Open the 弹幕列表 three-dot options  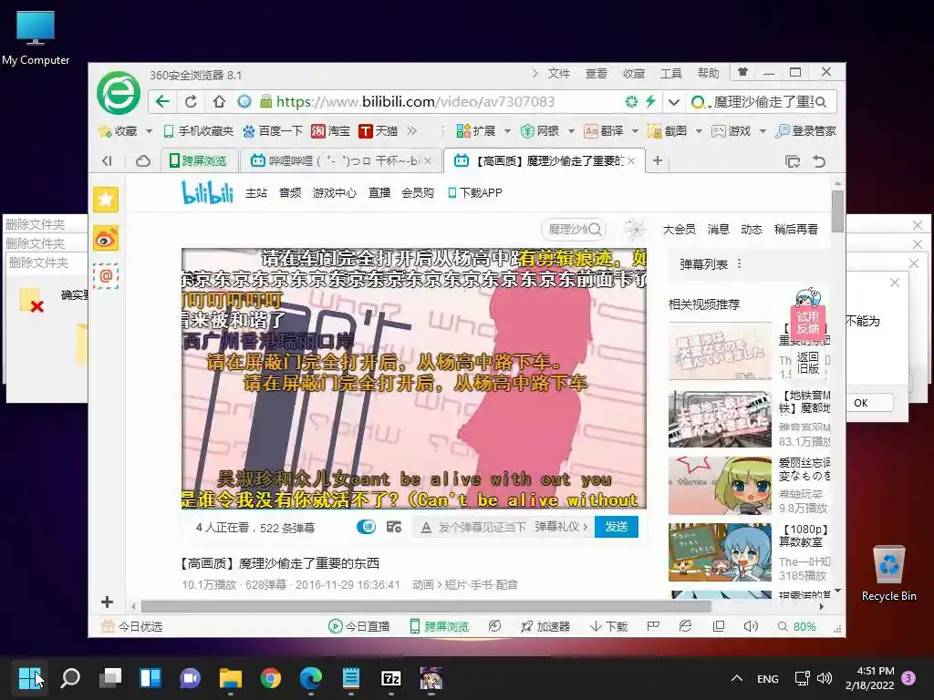(739, 263)
